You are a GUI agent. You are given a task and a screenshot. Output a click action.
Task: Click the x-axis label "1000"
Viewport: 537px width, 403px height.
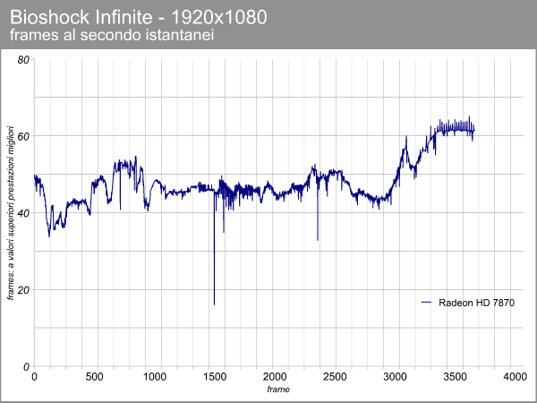click(x=155, y=377)
